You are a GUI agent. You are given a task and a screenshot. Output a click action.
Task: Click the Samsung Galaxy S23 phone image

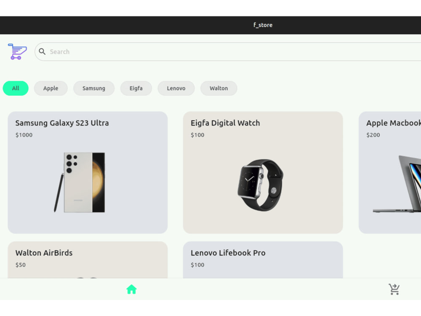click(80, 182)
